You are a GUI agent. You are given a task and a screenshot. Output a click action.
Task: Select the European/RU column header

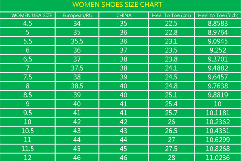(77, 16)
